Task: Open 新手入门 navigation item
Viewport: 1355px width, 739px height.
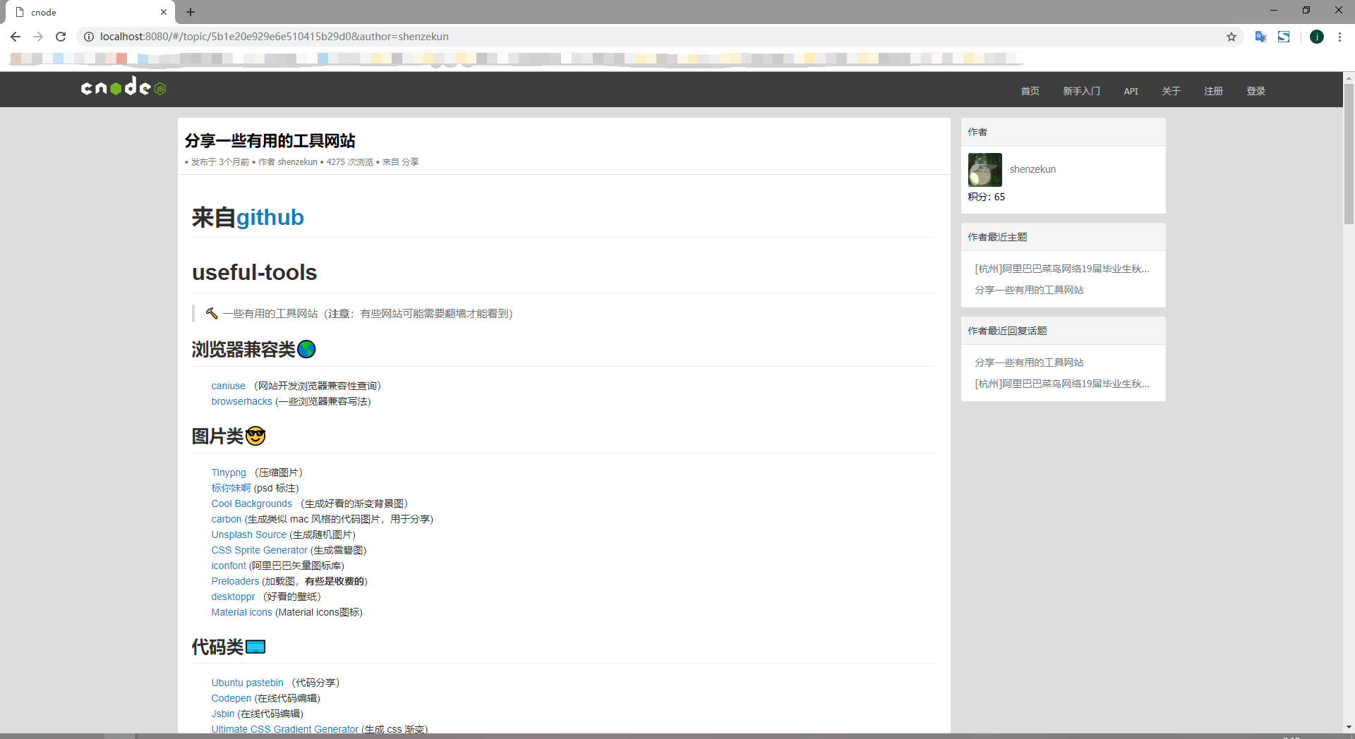Action: click(x=1081, y=91)
